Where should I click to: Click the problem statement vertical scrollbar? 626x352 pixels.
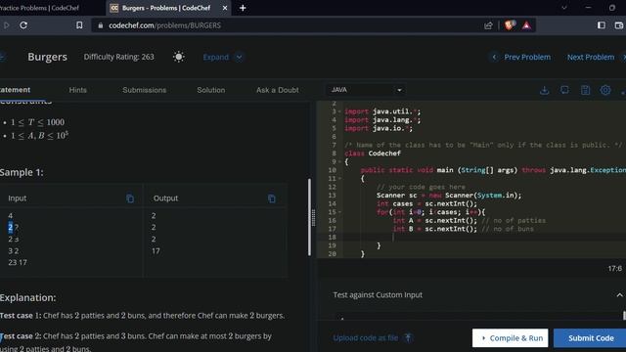pos(309,217)
